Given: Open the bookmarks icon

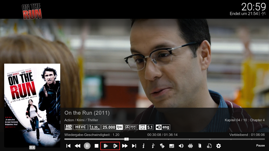Looking at the screenshot, I should [x=200, y=146].
